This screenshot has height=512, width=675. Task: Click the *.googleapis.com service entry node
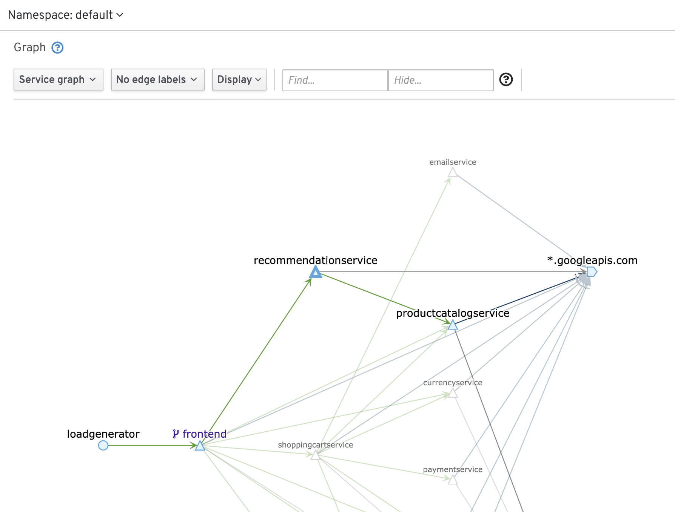pyautogui.click(x=592, y=271)
